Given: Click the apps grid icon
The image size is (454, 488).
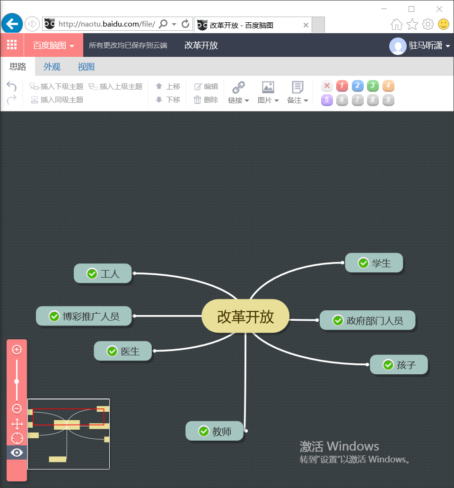Looking at the screenshot, I should pyautogui.click(x=12, y=45).
